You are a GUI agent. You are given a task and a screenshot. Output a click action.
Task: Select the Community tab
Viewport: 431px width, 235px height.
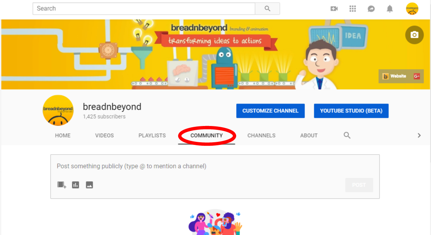207,136
